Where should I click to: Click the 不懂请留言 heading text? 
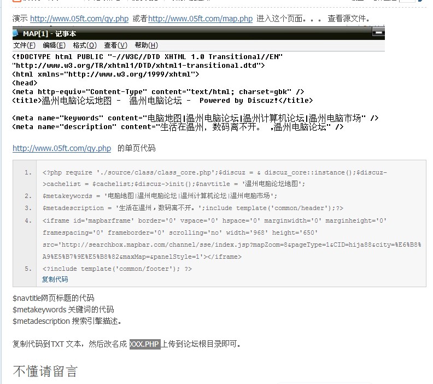(x=45, y=371)
